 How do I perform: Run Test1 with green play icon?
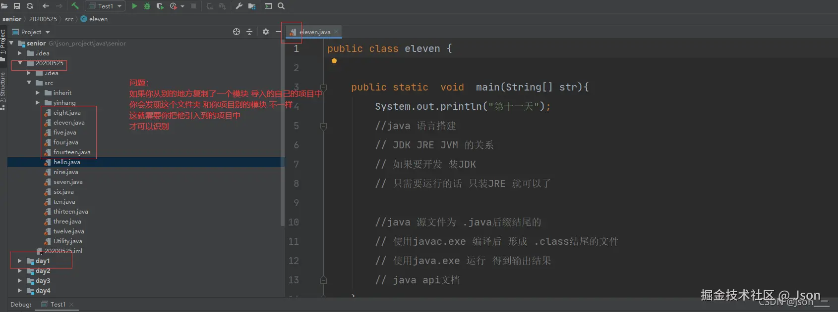134,6
